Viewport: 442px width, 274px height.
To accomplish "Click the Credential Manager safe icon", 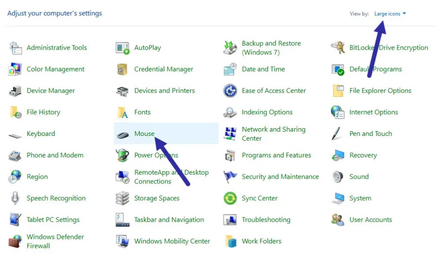I will pos(123,69).
